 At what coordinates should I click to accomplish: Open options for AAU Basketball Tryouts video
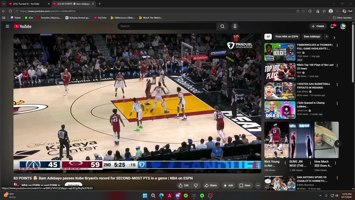(337, 84)
